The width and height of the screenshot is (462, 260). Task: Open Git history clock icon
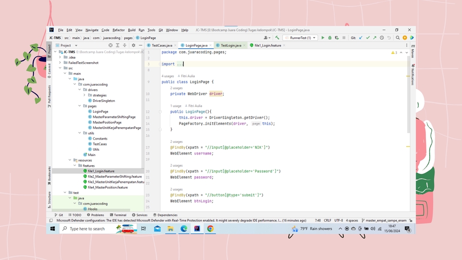tap(382, 38)
